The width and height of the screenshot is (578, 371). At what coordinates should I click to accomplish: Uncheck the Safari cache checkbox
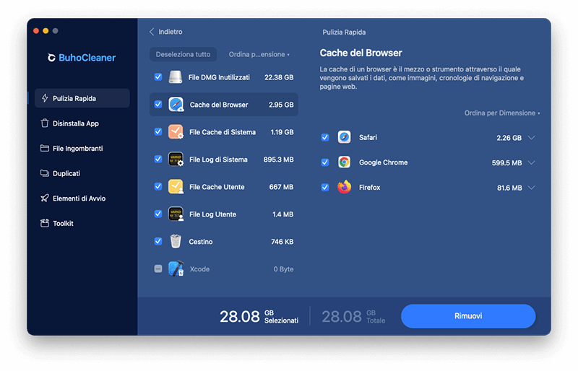tap(324, 137)
